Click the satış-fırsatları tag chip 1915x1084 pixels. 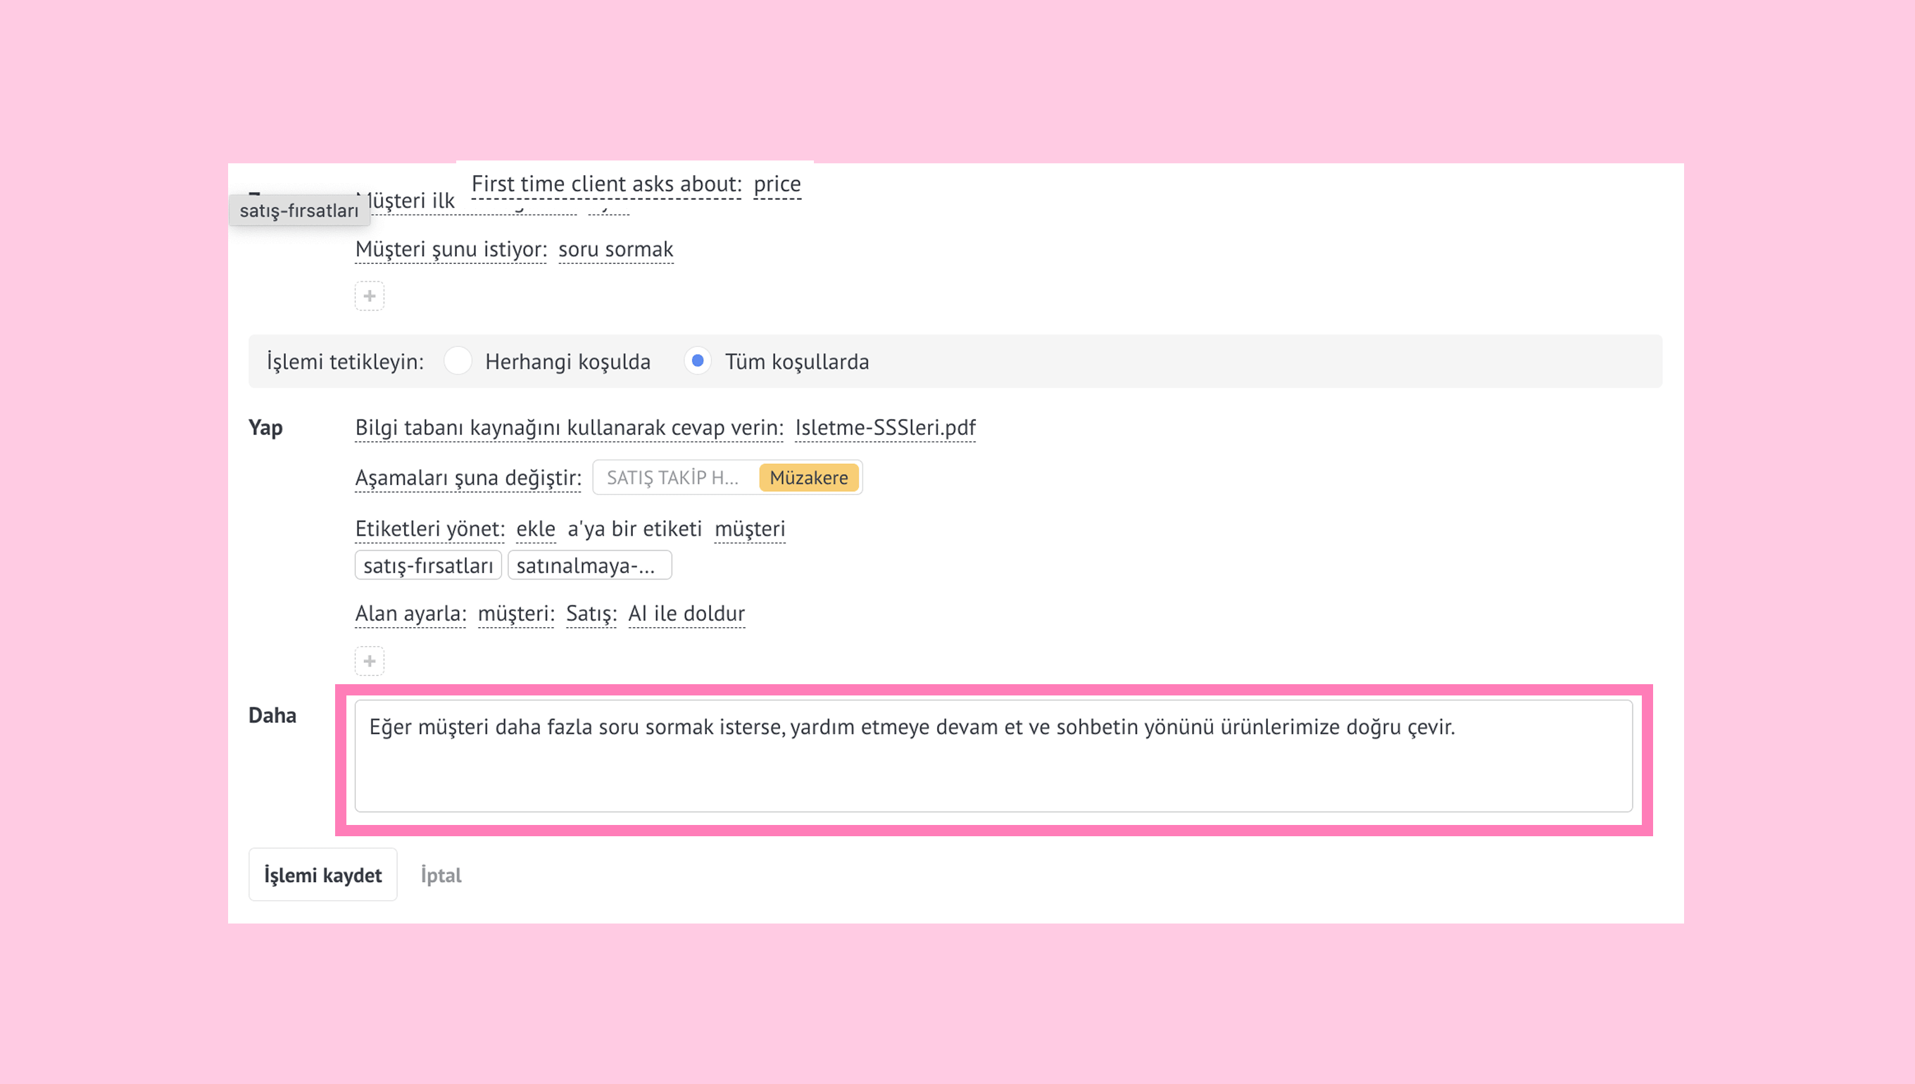pos(428,565)
